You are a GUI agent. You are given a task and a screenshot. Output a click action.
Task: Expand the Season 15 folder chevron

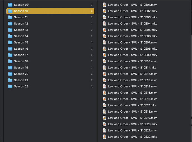(92, 42)
